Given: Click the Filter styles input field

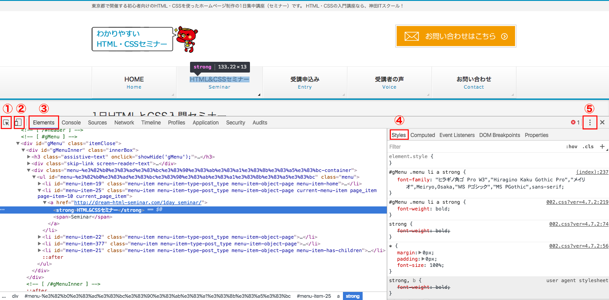Looking at the screenshot, I should click(x=474, y=146).
